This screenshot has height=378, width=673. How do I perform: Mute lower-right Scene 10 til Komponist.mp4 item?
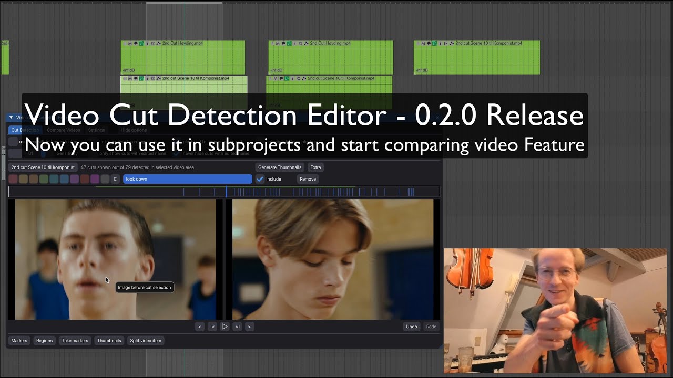[276, 78]
